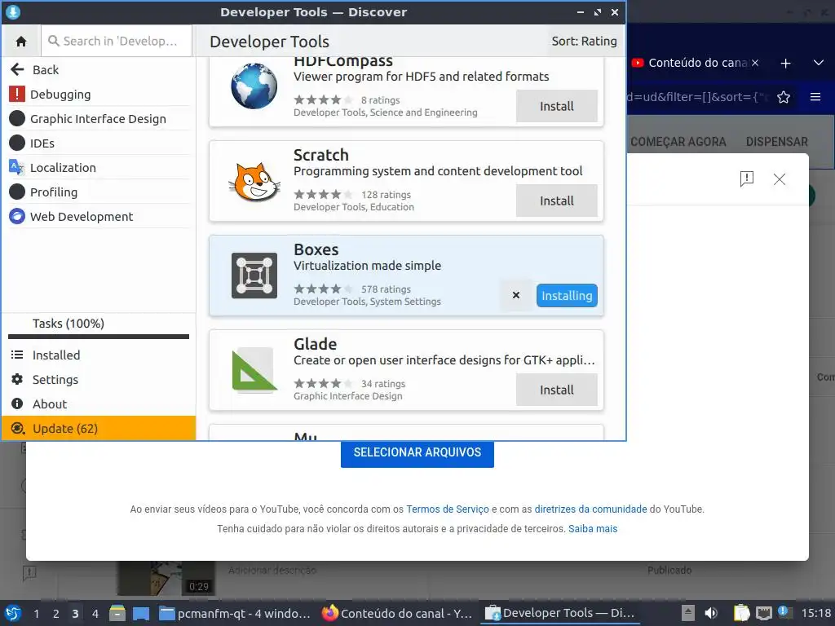
Task: Switch to pcmanfm-qt taskbar window
Action: 236,613
